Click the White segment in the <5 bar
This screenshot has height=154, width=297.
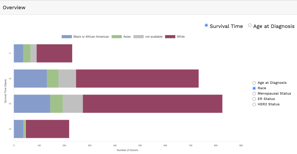(152, 104)
